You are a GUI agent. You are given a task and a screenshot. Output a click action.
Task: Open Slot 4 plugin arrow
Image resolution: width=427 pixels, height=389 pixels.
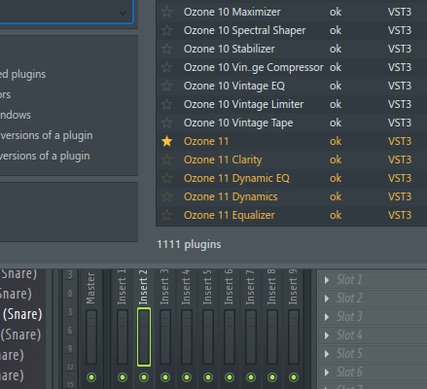327,336
